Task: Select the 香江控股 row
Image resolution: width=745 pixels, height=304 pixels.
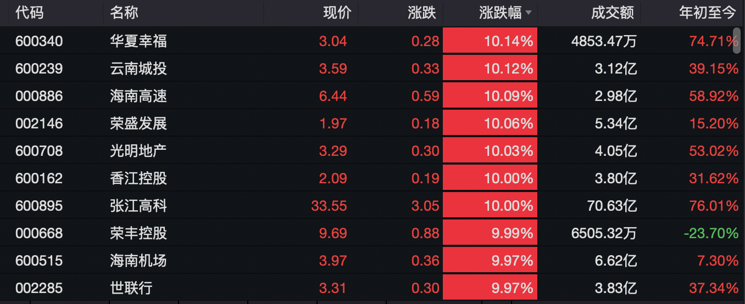Action: coord(367,178)
